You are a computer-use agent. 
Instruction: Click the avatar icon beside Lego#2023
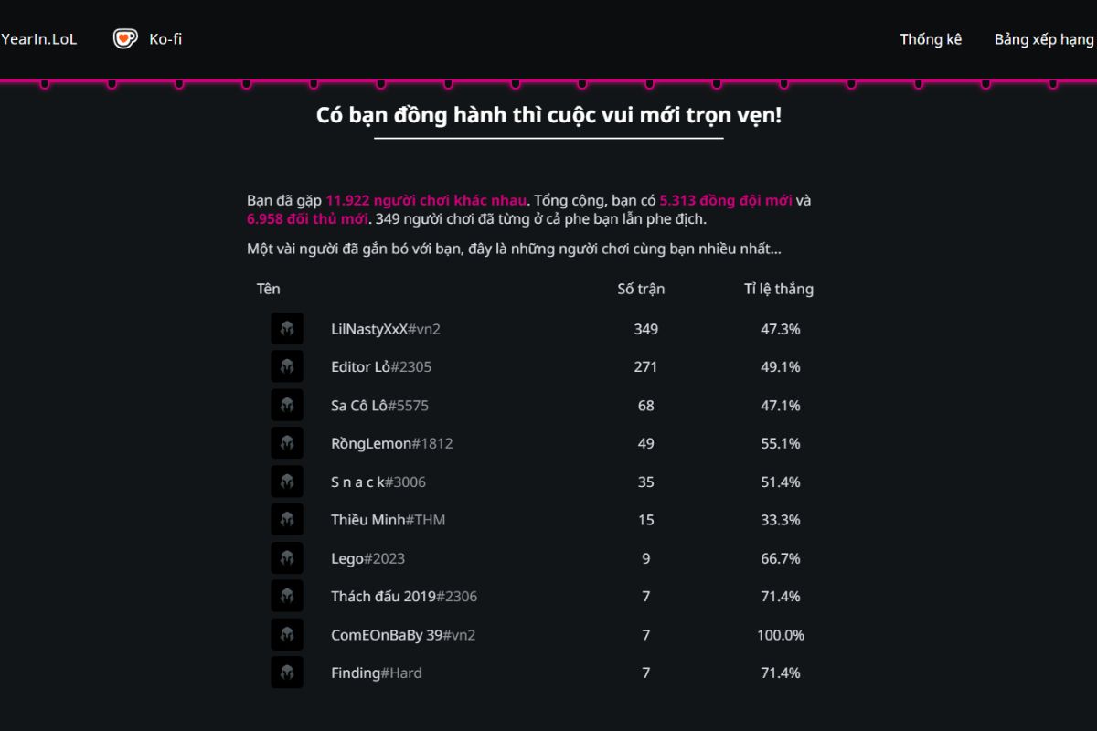287,558
